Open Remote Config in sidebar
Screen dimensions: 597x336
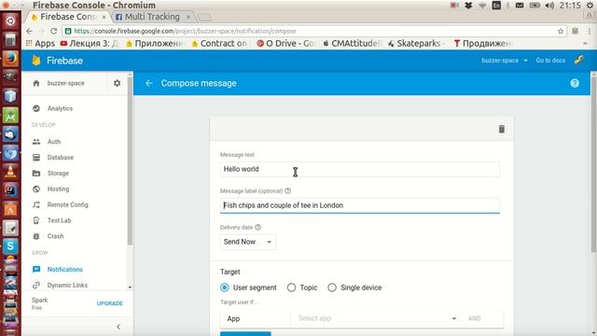67,204
